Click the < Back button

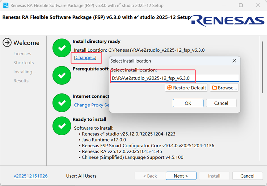[150, 176]
